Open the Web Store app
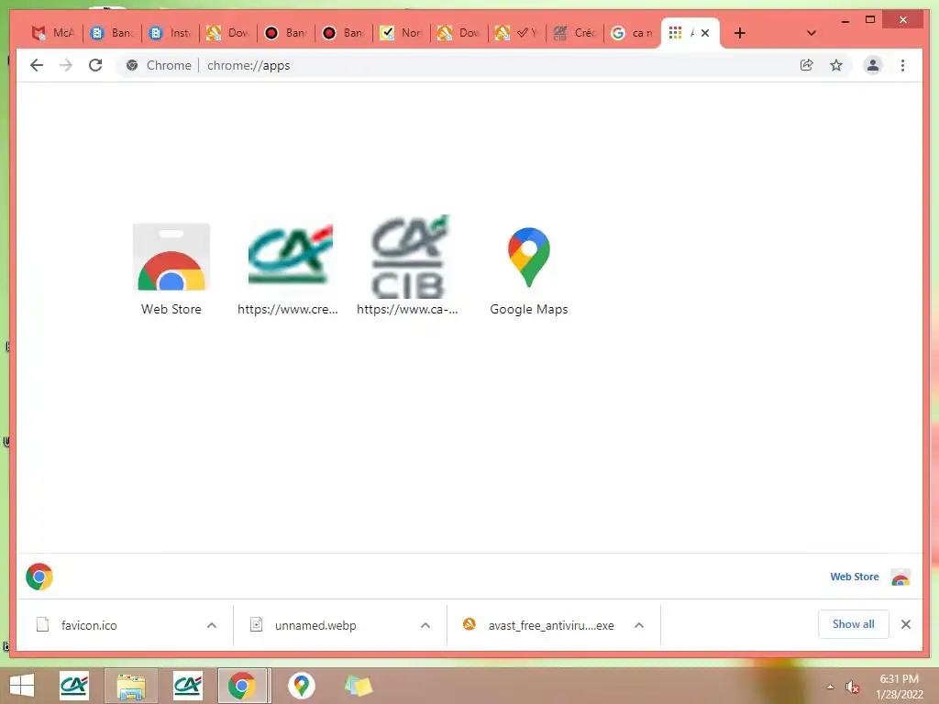The height and width of the screenshot is (704, 939). [x=171, y=269]
